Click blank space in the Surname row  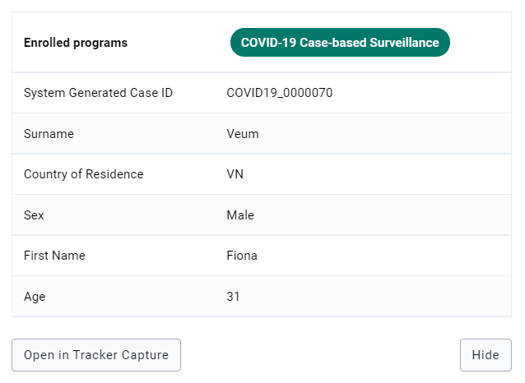click(x=385, y=134)
